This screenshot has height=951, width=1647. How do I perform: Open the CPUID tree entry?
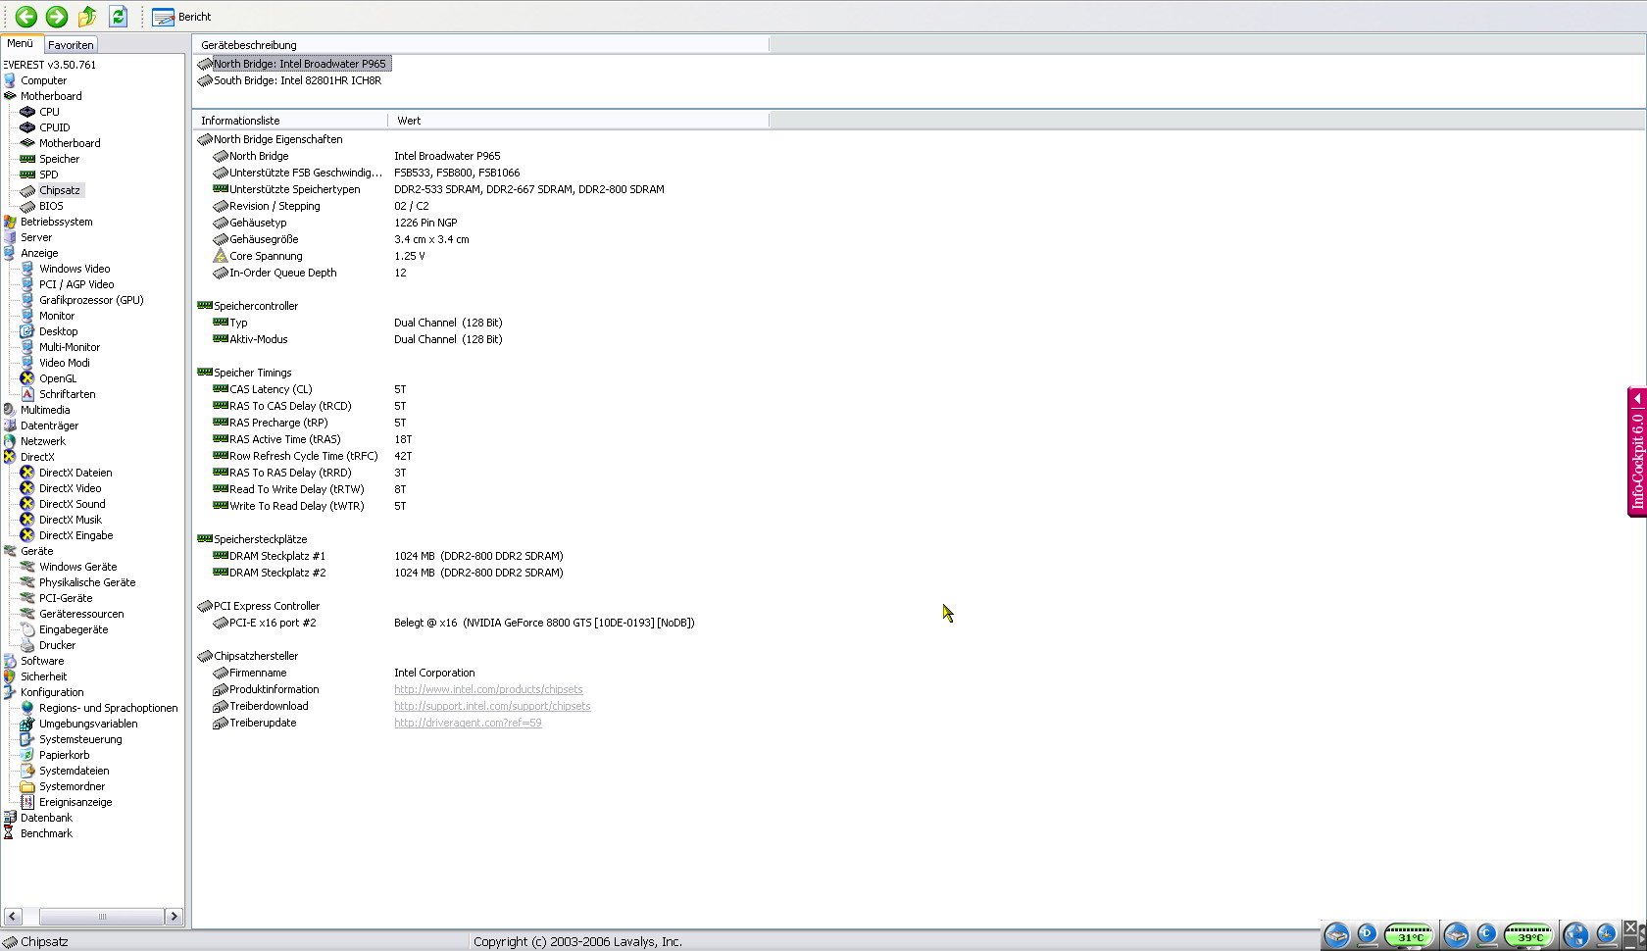(x=54, y=127)
